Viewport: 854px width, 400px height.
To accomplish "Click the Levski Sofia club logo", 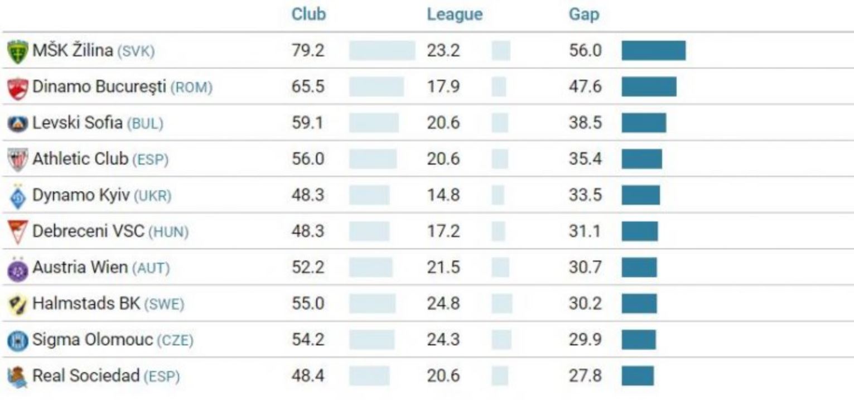I will coord(17,124).
